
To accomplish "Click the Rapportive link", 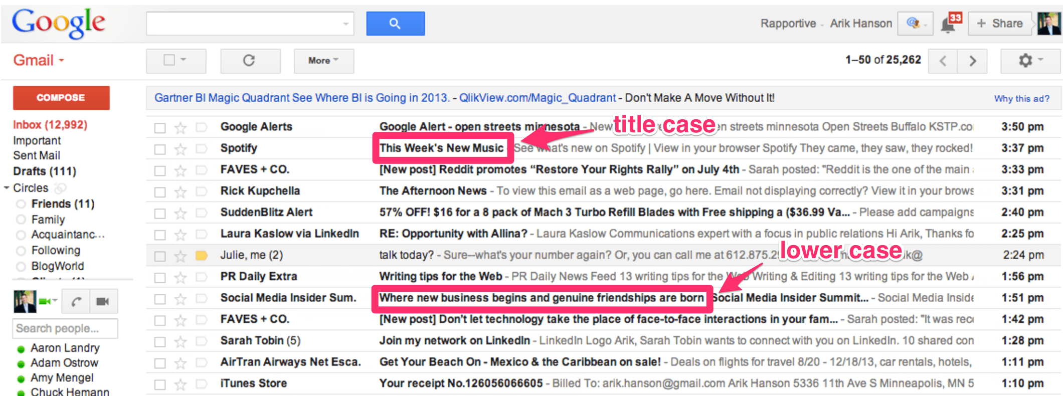I will (788, 24).
